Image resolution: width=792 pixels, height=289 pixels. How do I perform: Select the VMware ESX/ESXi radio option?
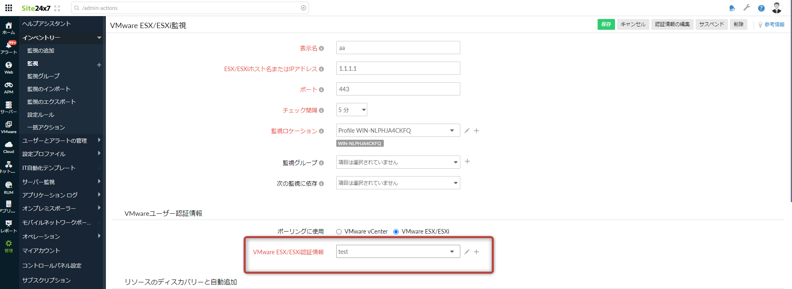pyautogui.click(x=396, y=232)
